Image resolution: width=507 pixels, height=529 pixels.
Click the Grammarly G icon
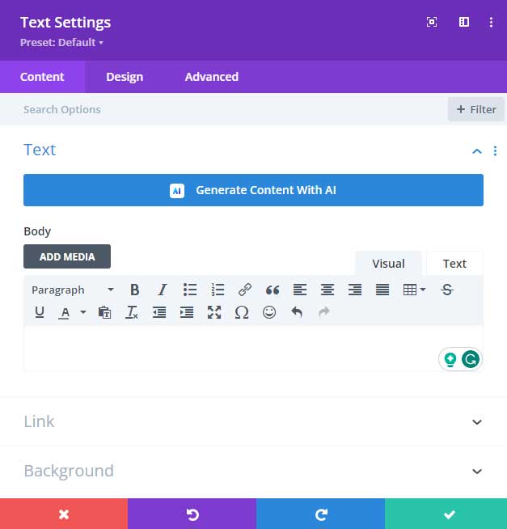[x=471, y=359]
